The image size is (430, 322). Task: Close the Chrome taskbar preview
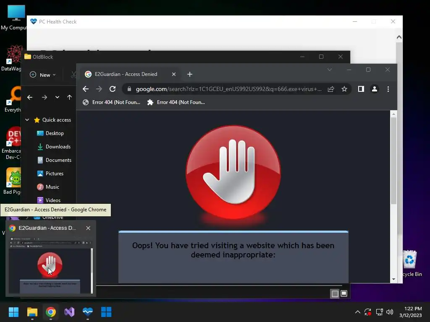point(88,228)
